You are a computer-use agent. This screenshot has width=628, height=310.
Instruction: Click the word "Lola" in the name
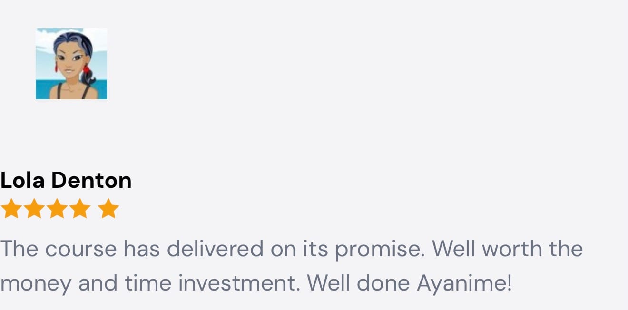(x=23, y=181)
